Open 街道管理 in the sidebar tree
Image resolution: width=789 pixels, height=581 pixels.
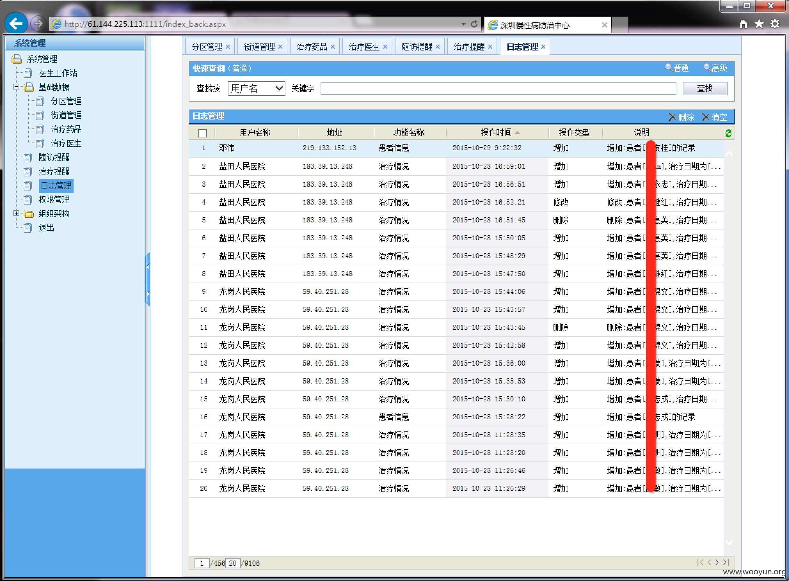(x=66, y=115)
